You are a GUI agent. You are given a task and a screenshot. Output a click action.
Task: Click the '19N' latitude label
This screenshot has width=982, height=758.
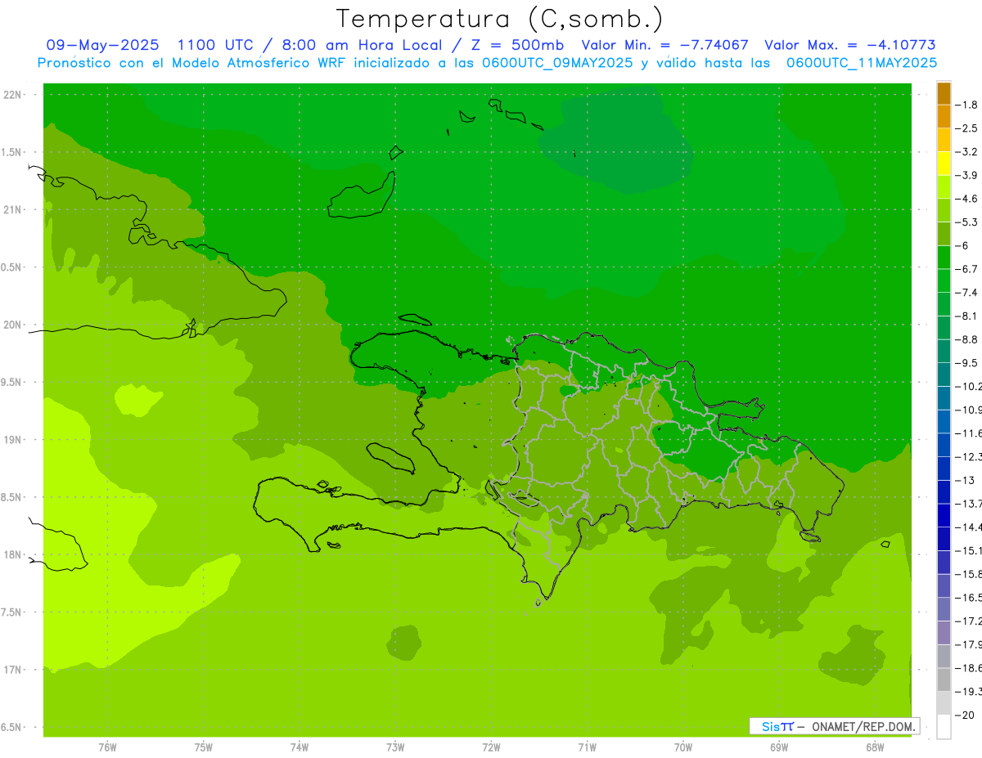[12, 439]
